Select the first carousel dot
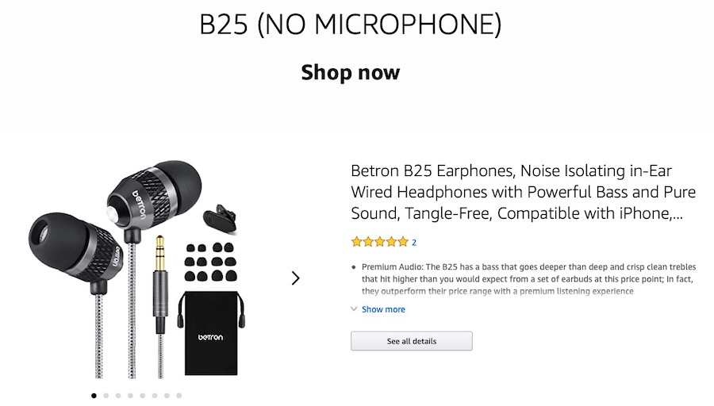The image size is (714, 406). click(94, 395)
